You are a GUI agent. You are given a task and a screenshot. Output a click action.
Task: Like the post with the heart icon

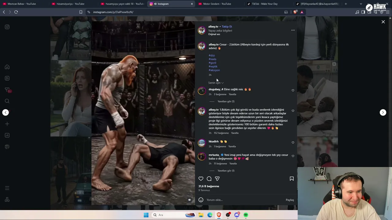click(x=201, y=179)
